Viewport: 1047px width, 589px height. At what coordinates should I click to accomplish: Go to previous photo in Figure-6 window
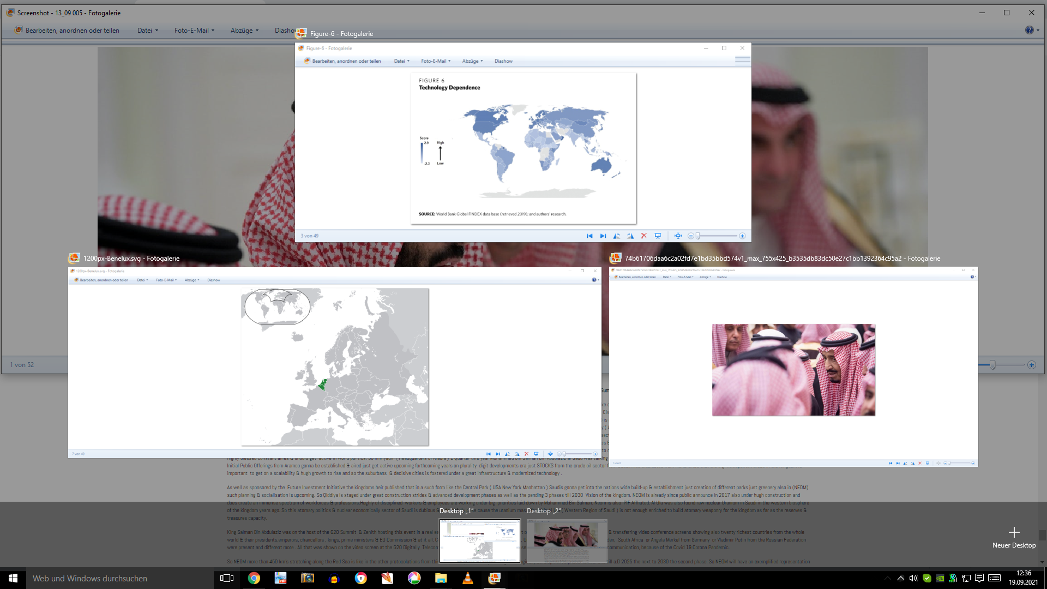[589, 236]
